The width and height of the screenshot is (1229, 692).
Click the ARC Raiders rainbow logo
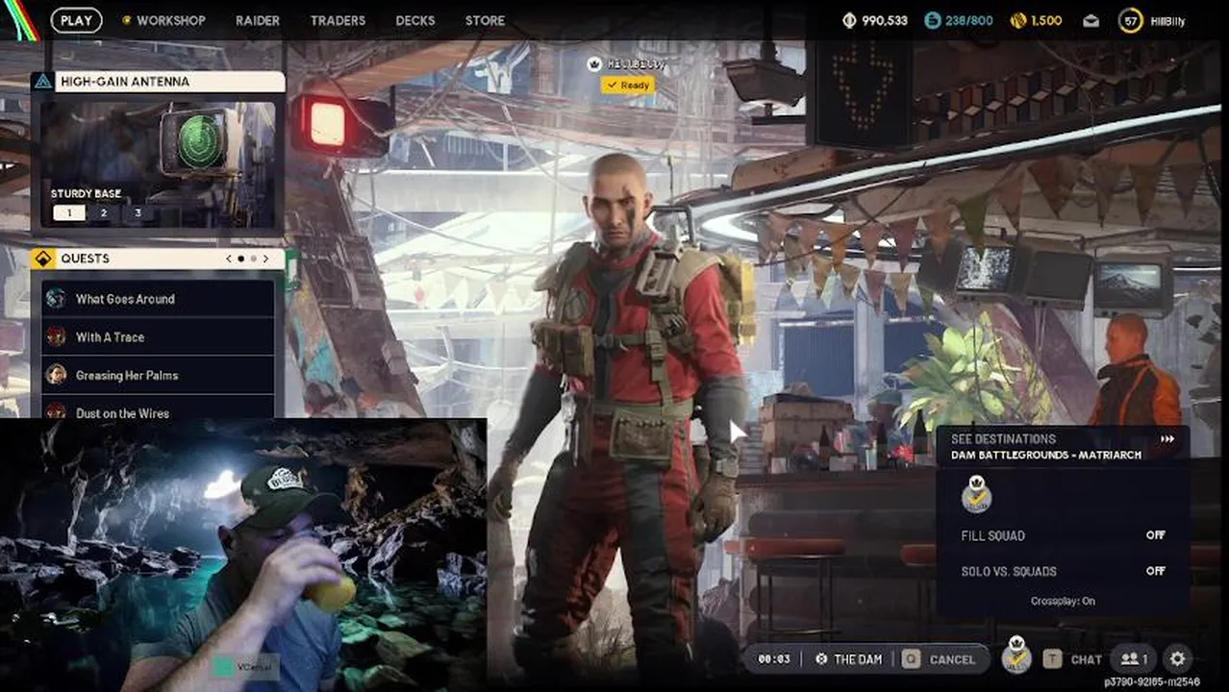(19, 19)
